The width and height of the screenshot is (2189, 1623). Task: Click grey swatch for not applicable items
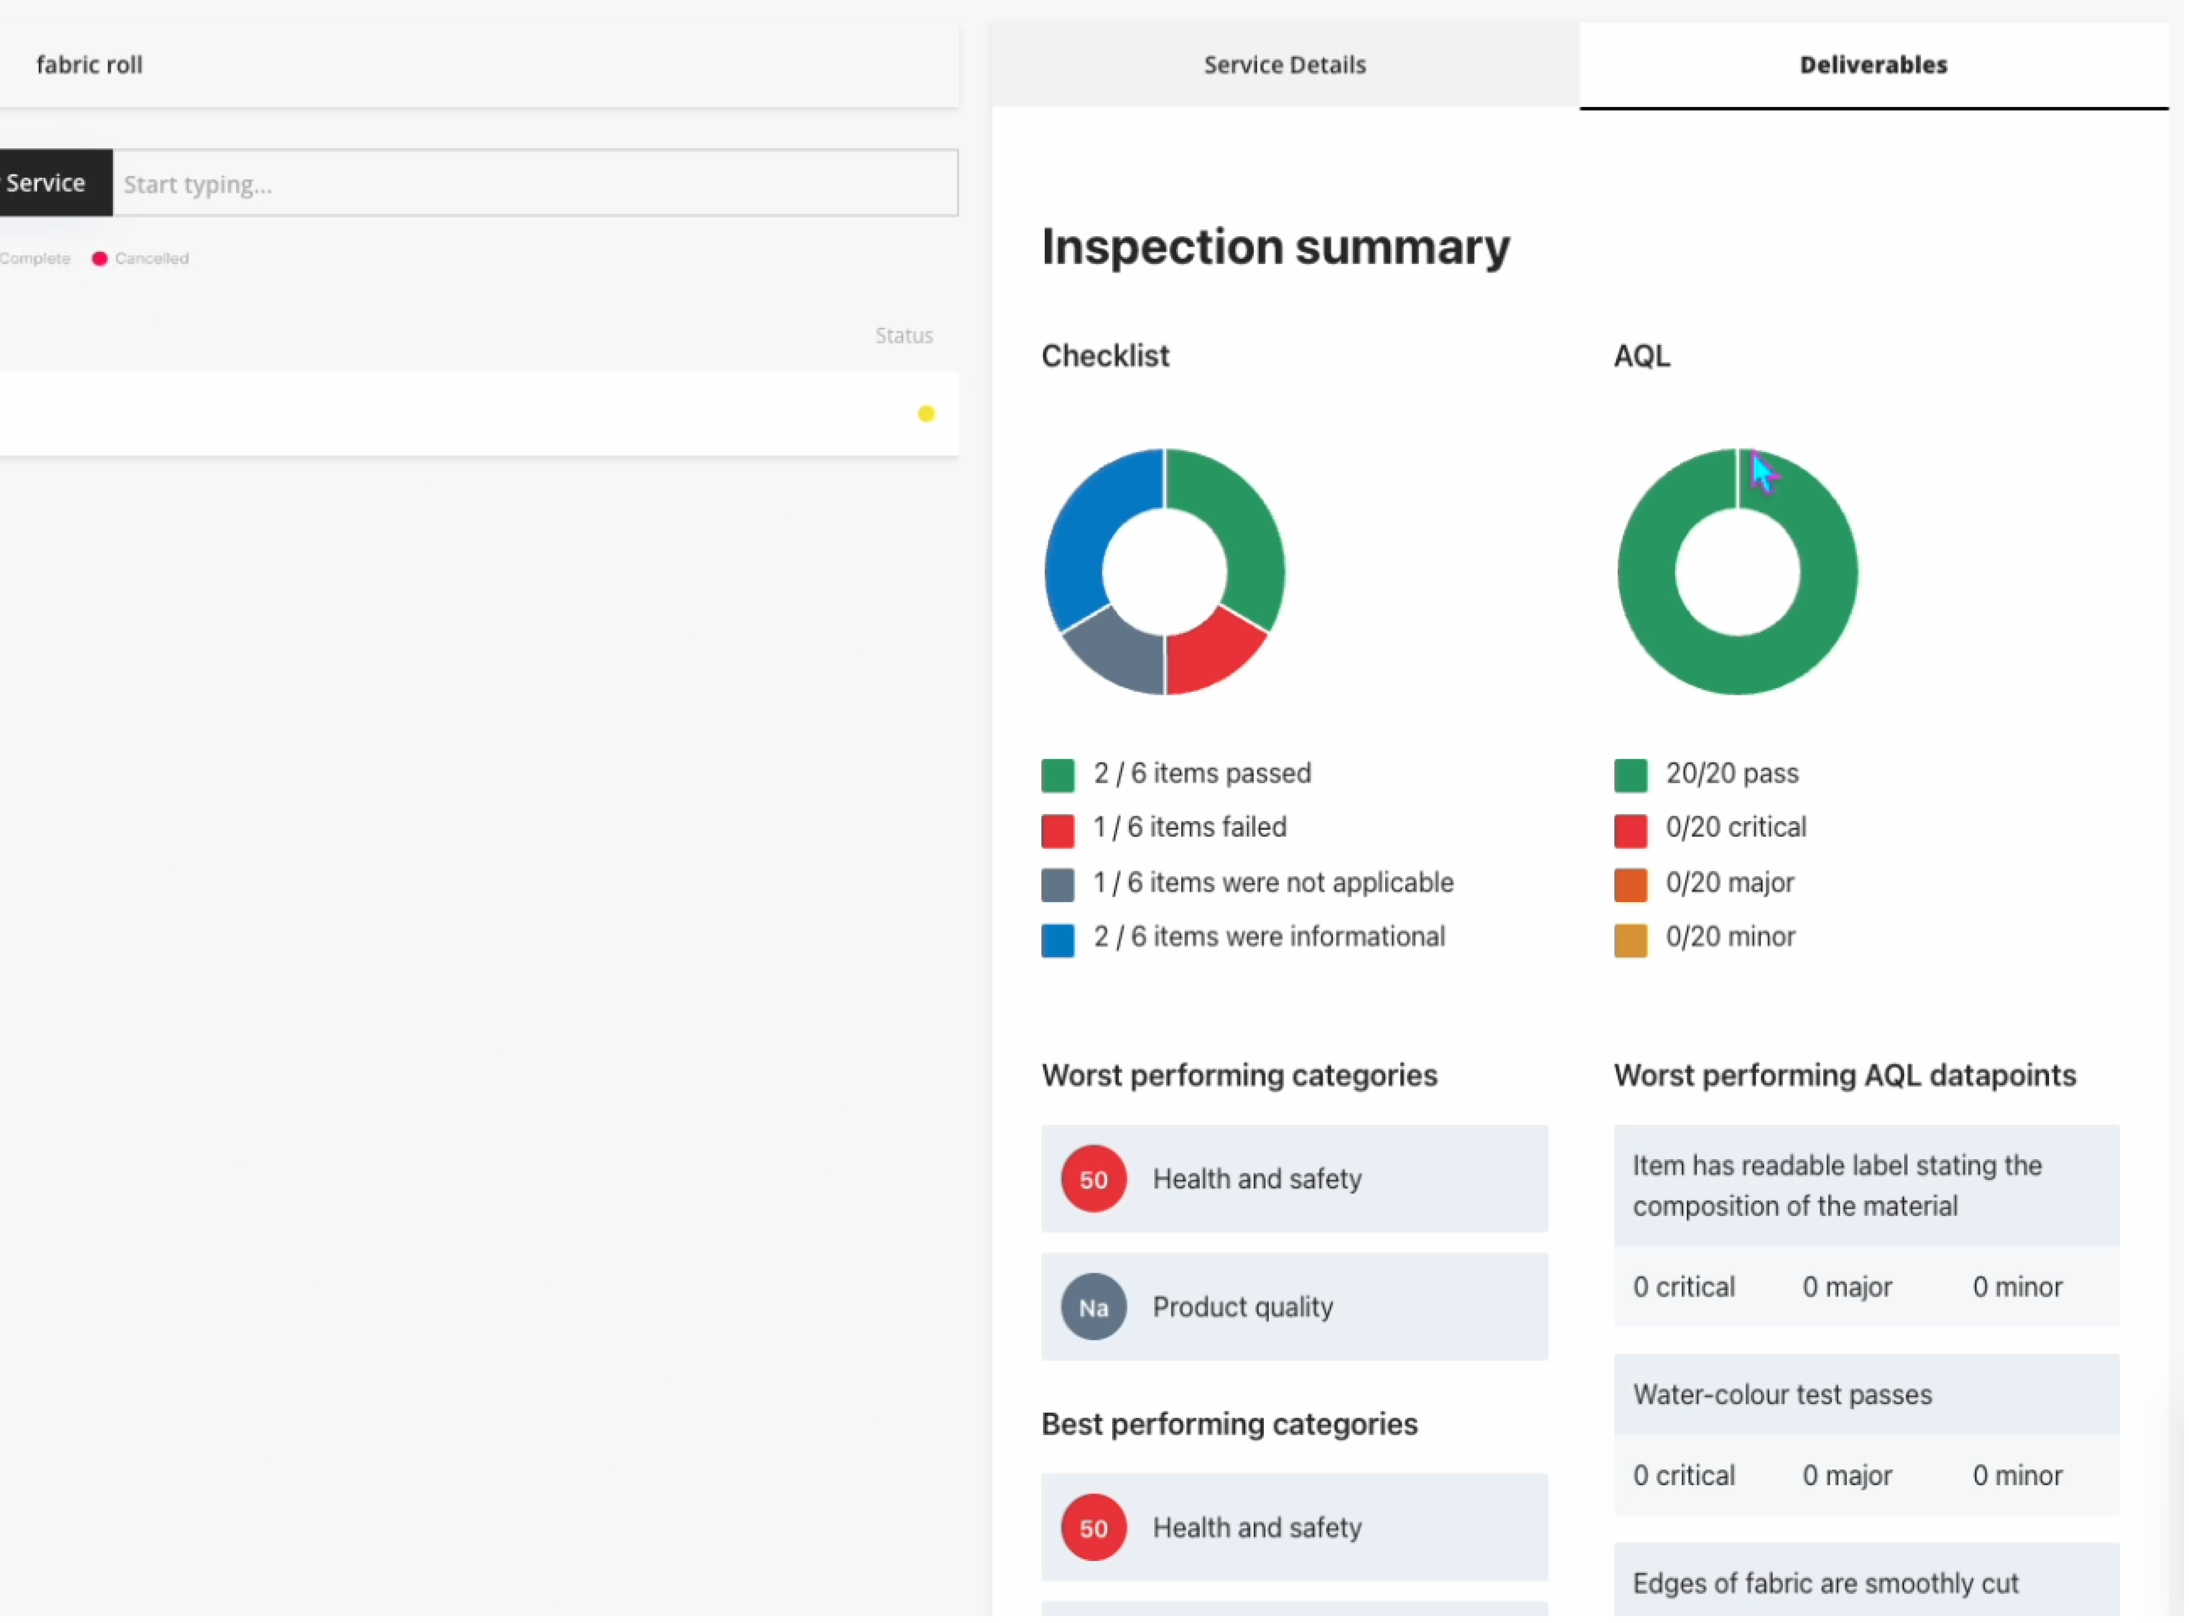tap(1059, 886)
